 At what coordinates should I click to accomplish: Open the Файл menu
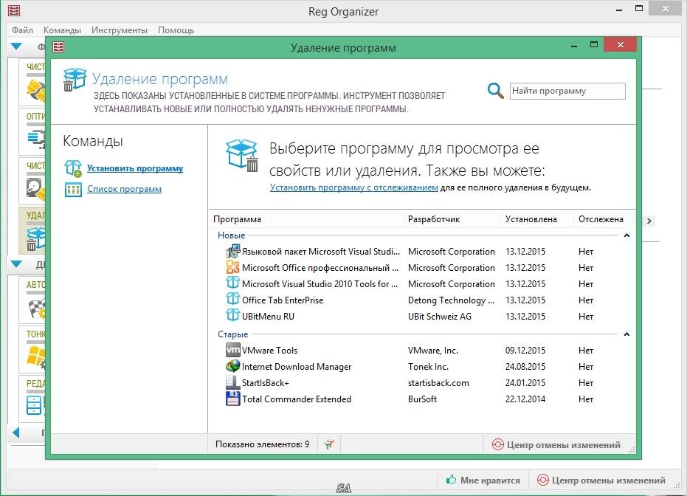[x=22, y=30]
